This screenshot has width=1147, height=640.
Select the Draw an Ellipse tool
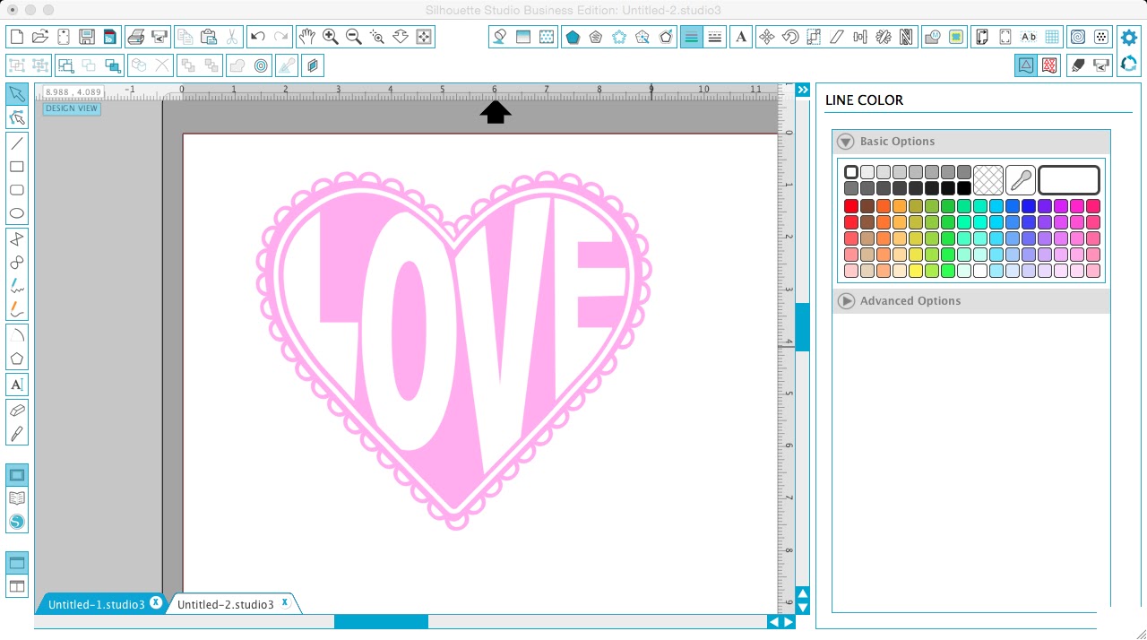point(17,212)
